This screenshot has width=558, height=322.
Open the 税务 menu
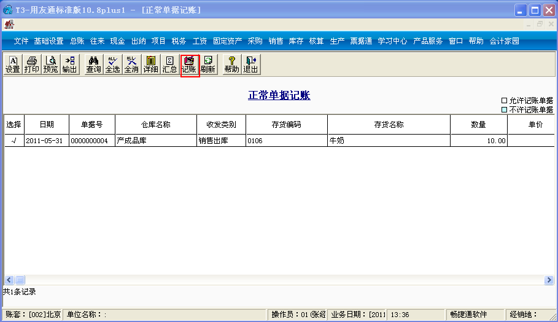click(x=179, y=41)
